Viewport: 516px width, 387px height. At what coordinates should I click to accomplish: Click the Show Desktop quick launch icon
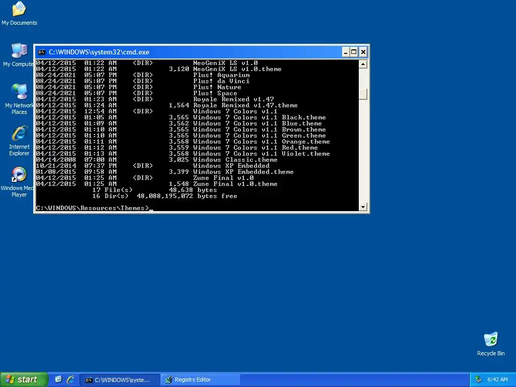pos(58,379)
